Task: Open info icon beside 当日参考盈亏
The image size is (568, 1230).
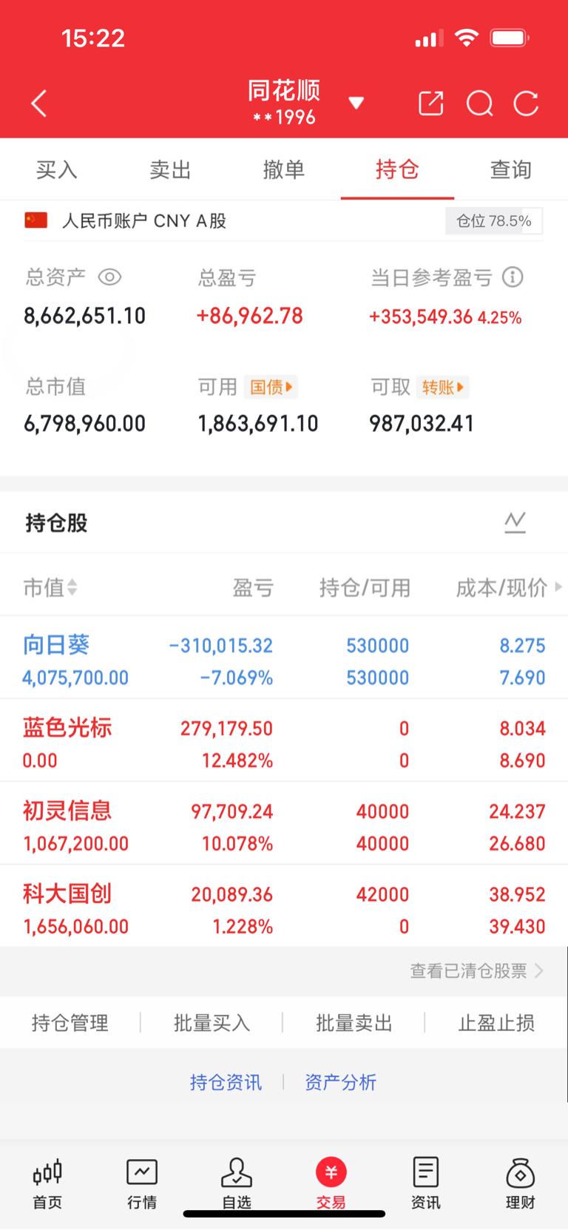Action: 513,277
